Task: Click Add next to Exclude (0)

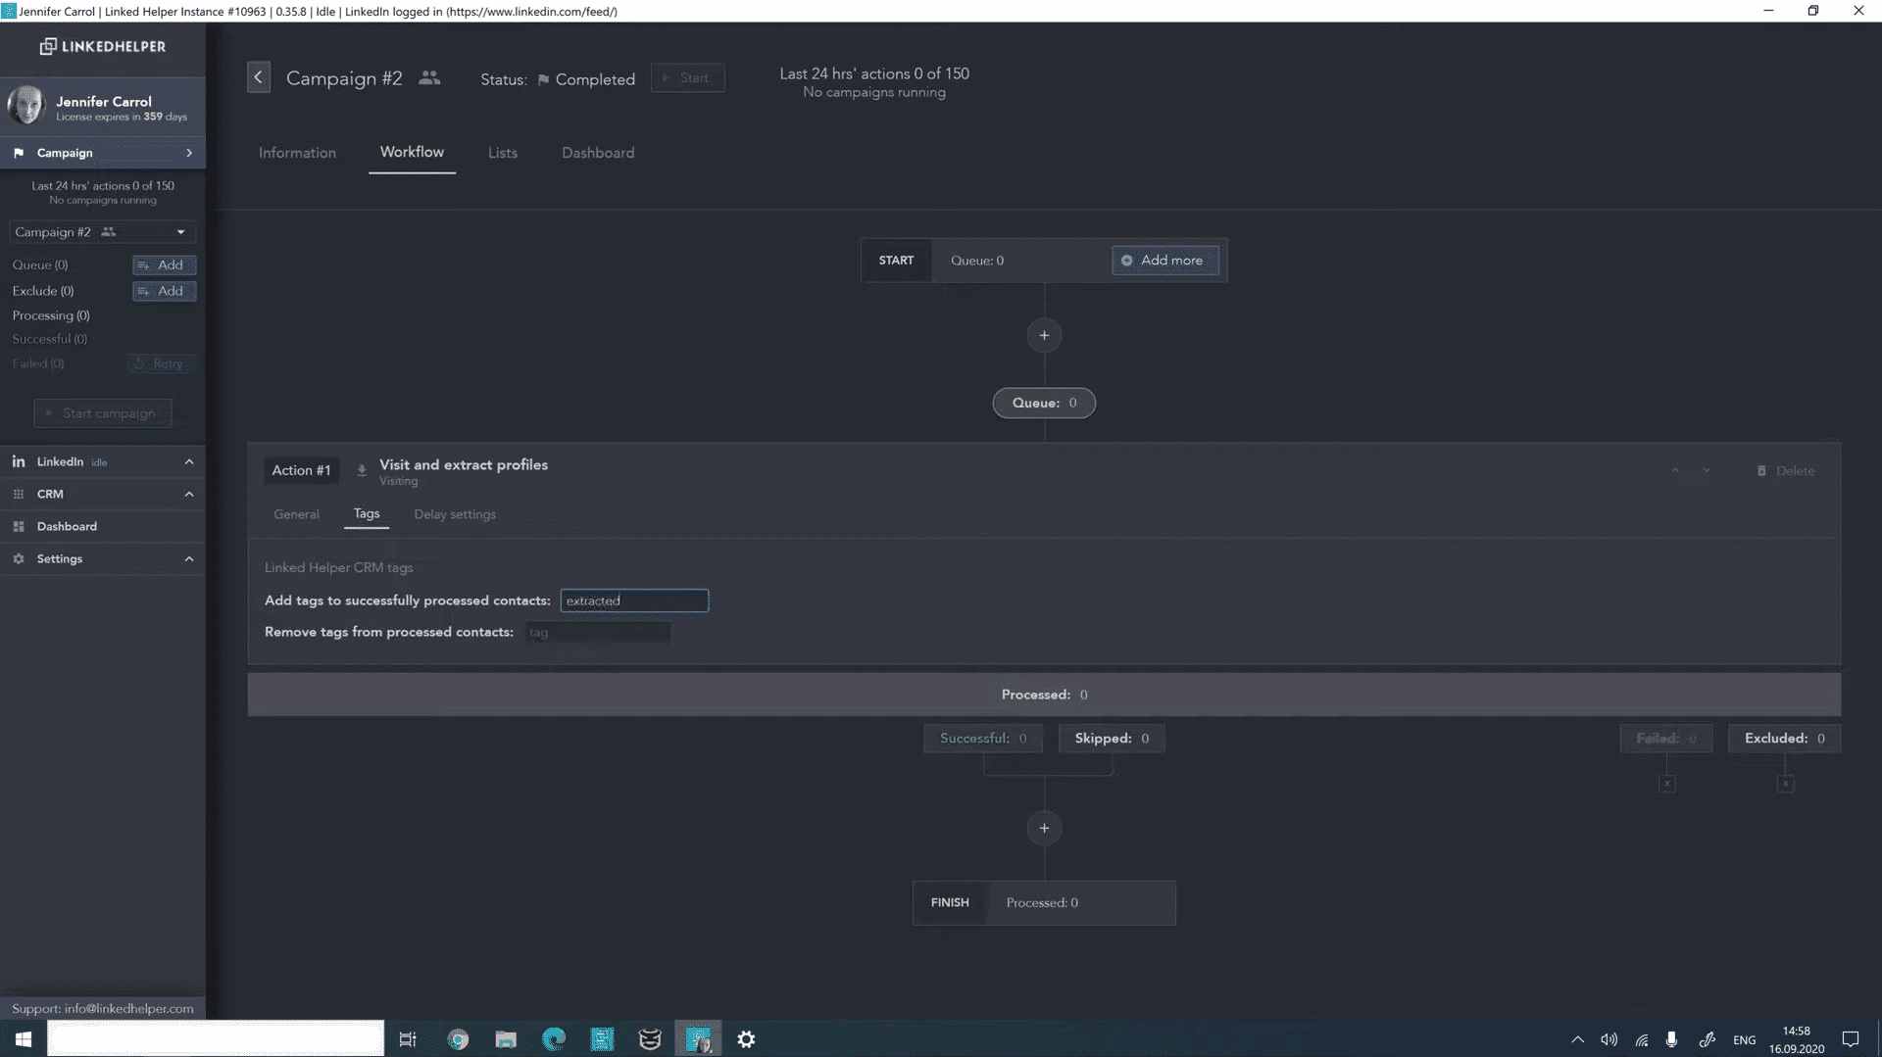Action: click(164, 291)
